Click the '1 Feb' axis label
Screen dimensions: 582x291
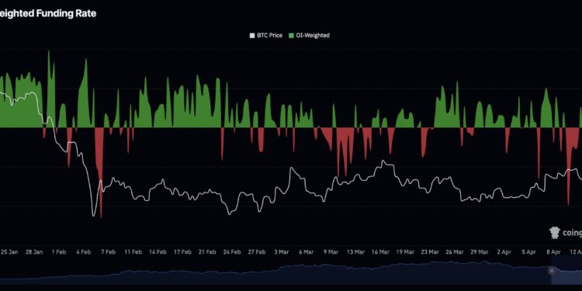click(x=59, y=252)
